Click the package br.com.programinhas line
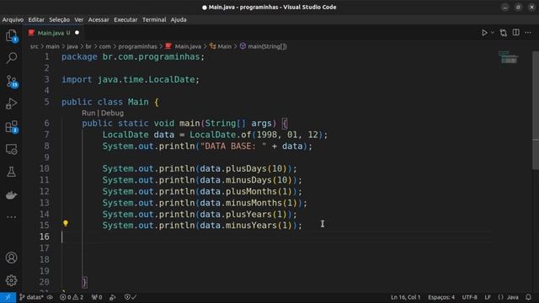This screenshot has width=539, height=303. 133,56
